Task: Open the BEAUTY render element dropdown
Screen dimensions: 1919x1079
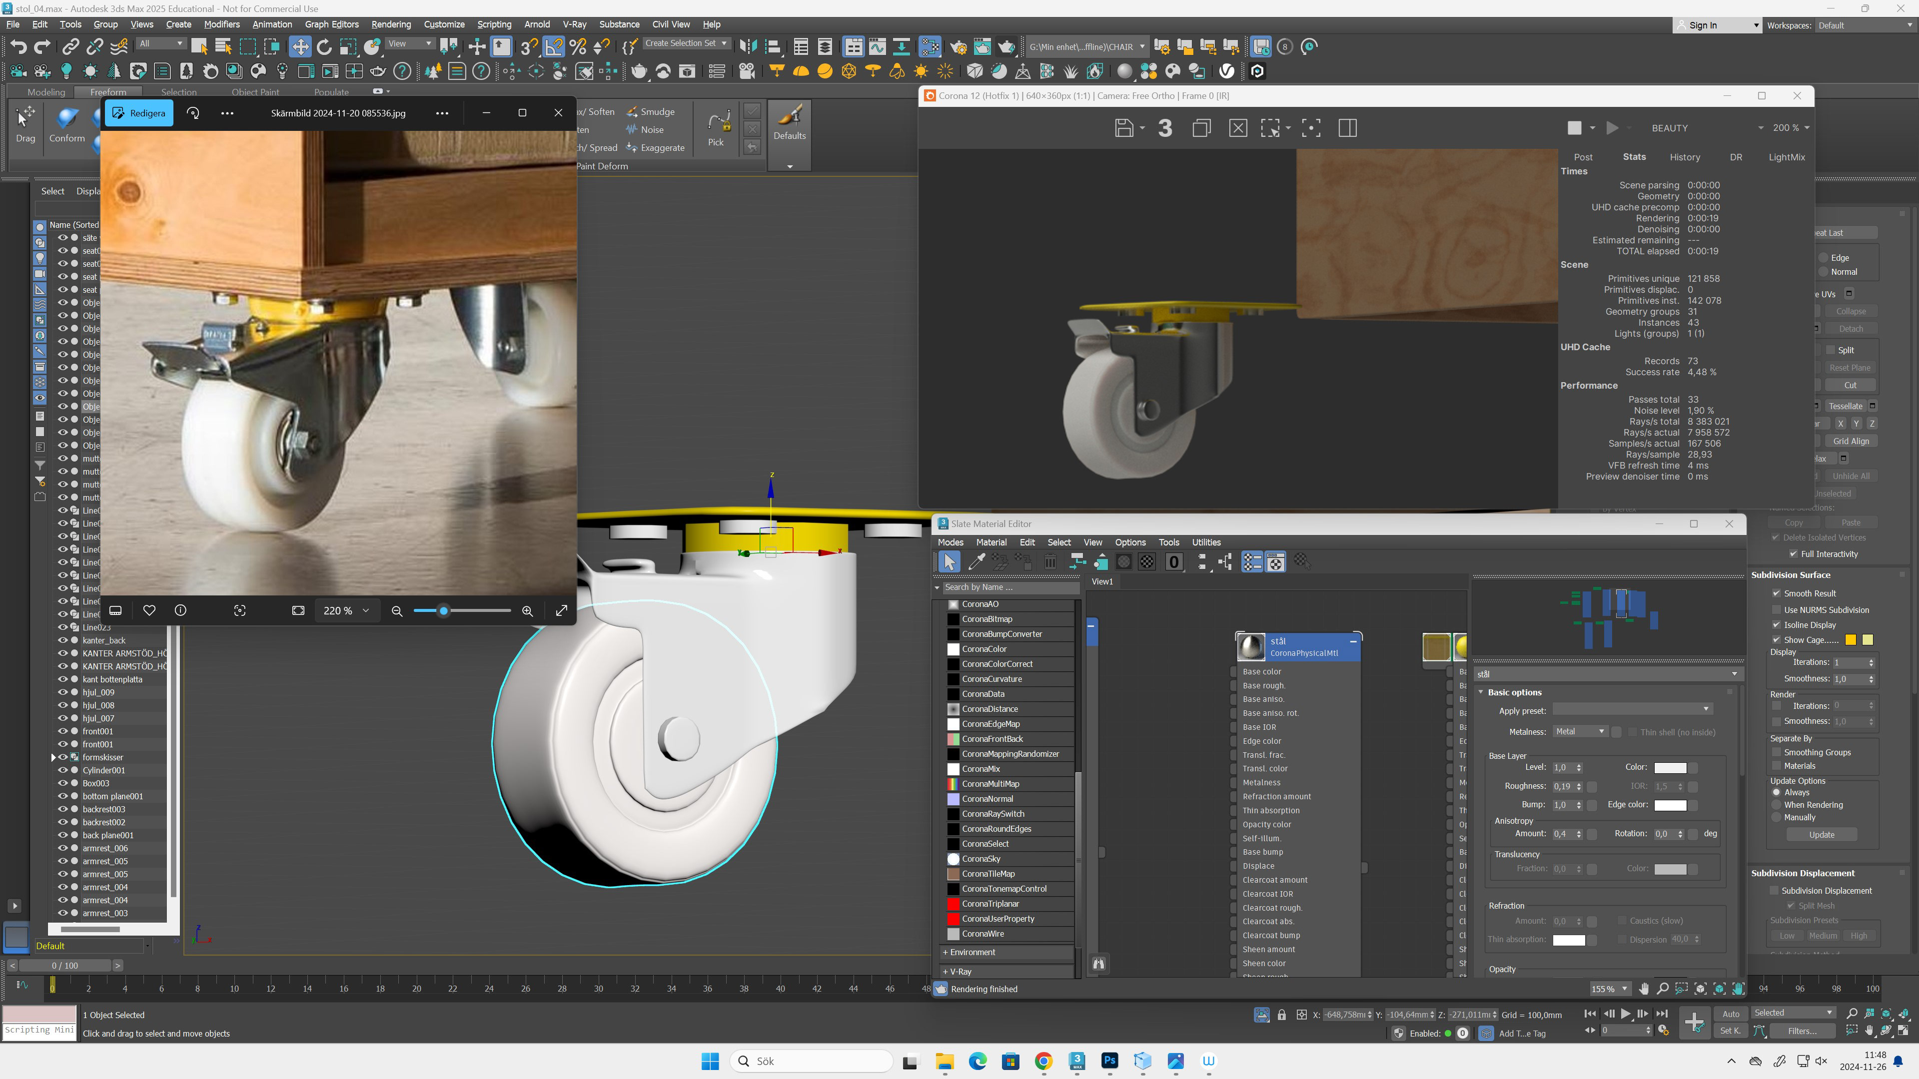Action: [x=1707, y=128]
